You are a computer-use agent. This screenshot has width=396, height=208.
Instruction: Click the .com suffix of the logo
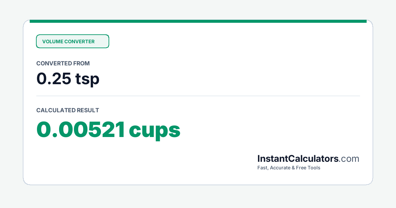(349, 159)
